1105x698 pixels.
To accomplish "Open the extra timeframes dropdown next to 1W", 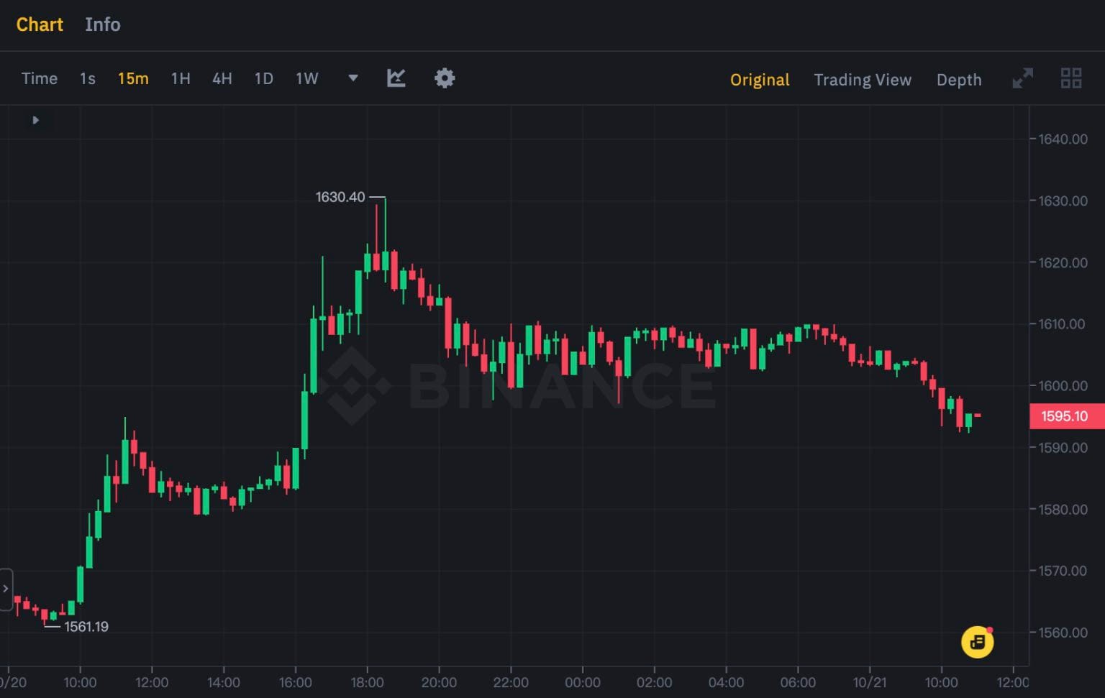I will [353, 79].
